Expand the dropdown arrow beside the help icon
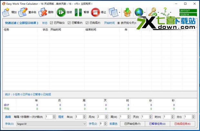The height and width of the screenshot is (131, 200). pyautogui.click(x=171, y=12)
